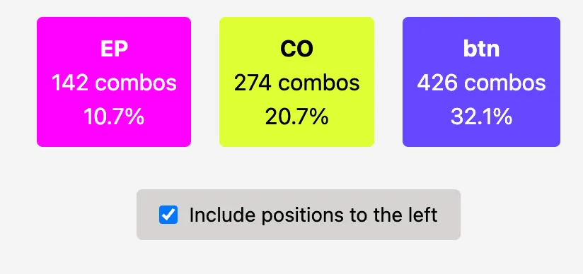583x274 pixels.
Task: Click the bold btn heading
Action: pos(481,49)
